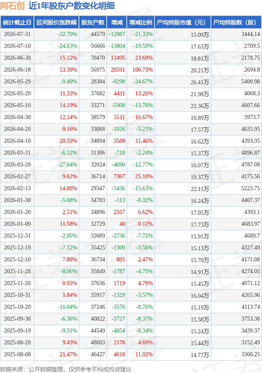Select the 增减比例 column header
Viewport: 262px width, 373px height.
click(x=141, y=22)
